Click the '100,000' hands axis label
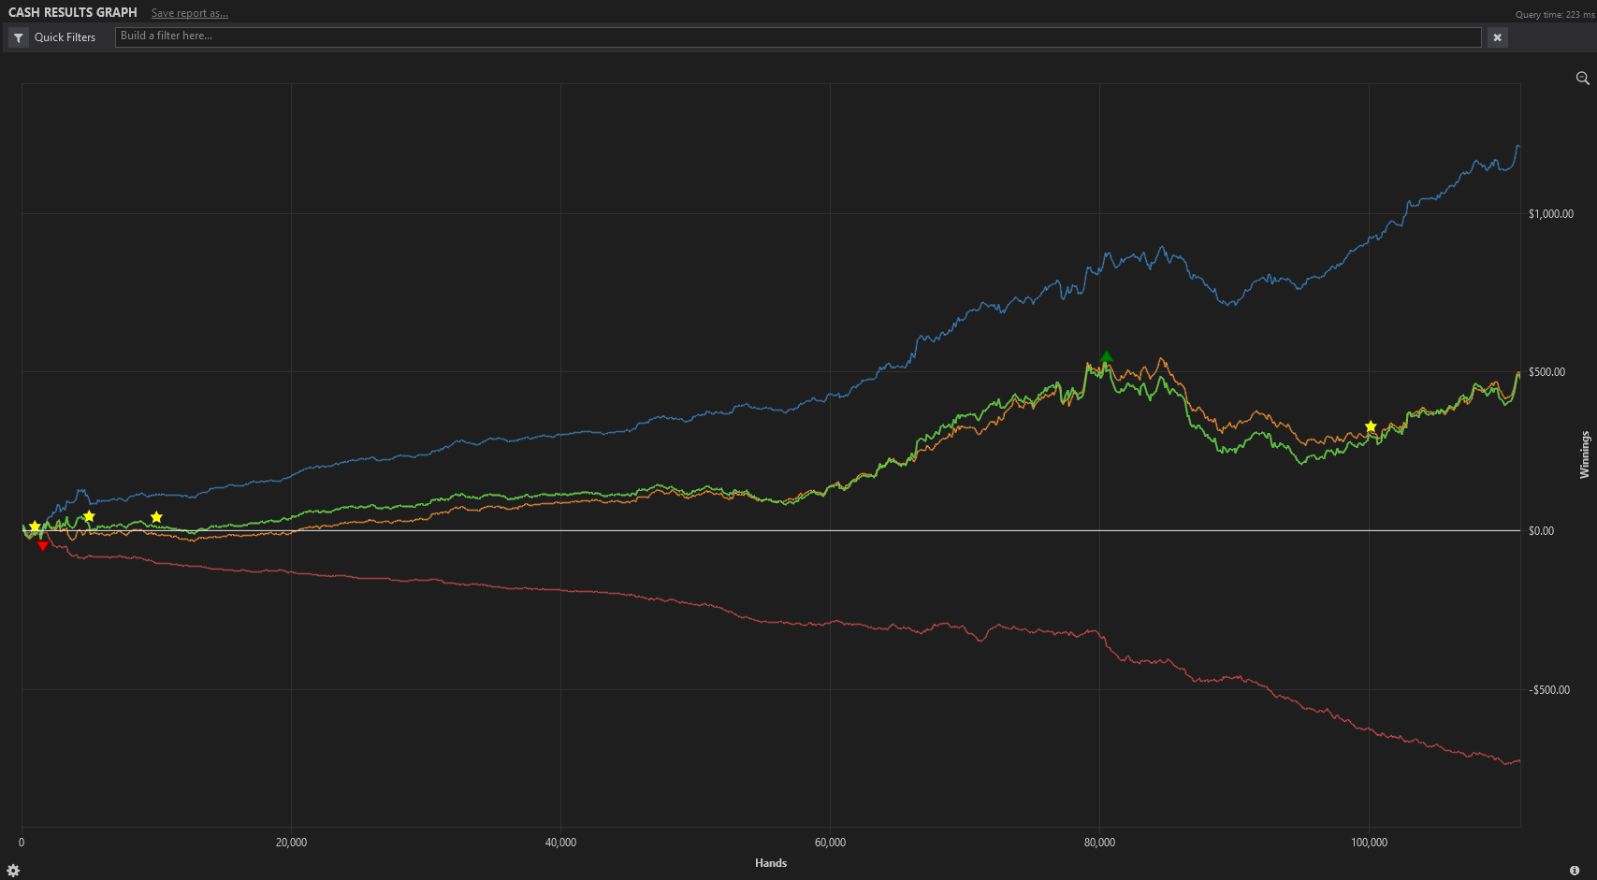 tap(1369, 843)
